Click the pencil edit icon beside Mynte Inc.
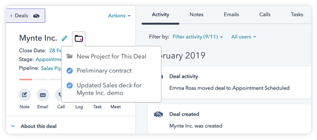 coord(64,38)
